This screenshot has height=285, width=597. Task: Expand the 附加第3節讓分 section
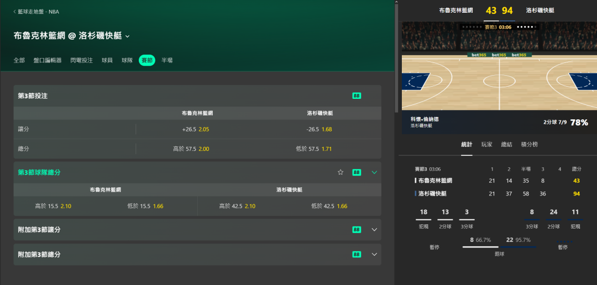pos(374,229)
